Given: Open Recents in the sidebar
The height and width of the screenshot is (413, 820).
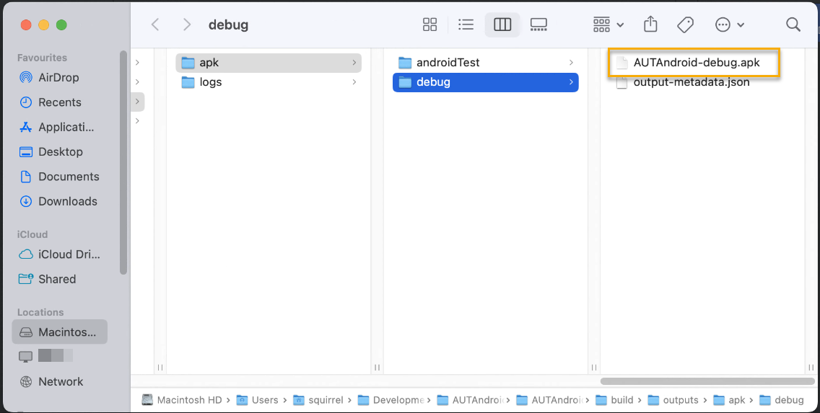Looking at the screenshot, I should [59, 102].
